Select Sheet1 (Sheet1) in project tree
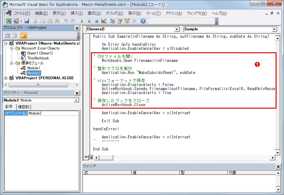Image resolution: width=284 pixels, height=195 pixels. tap(40, 53)
